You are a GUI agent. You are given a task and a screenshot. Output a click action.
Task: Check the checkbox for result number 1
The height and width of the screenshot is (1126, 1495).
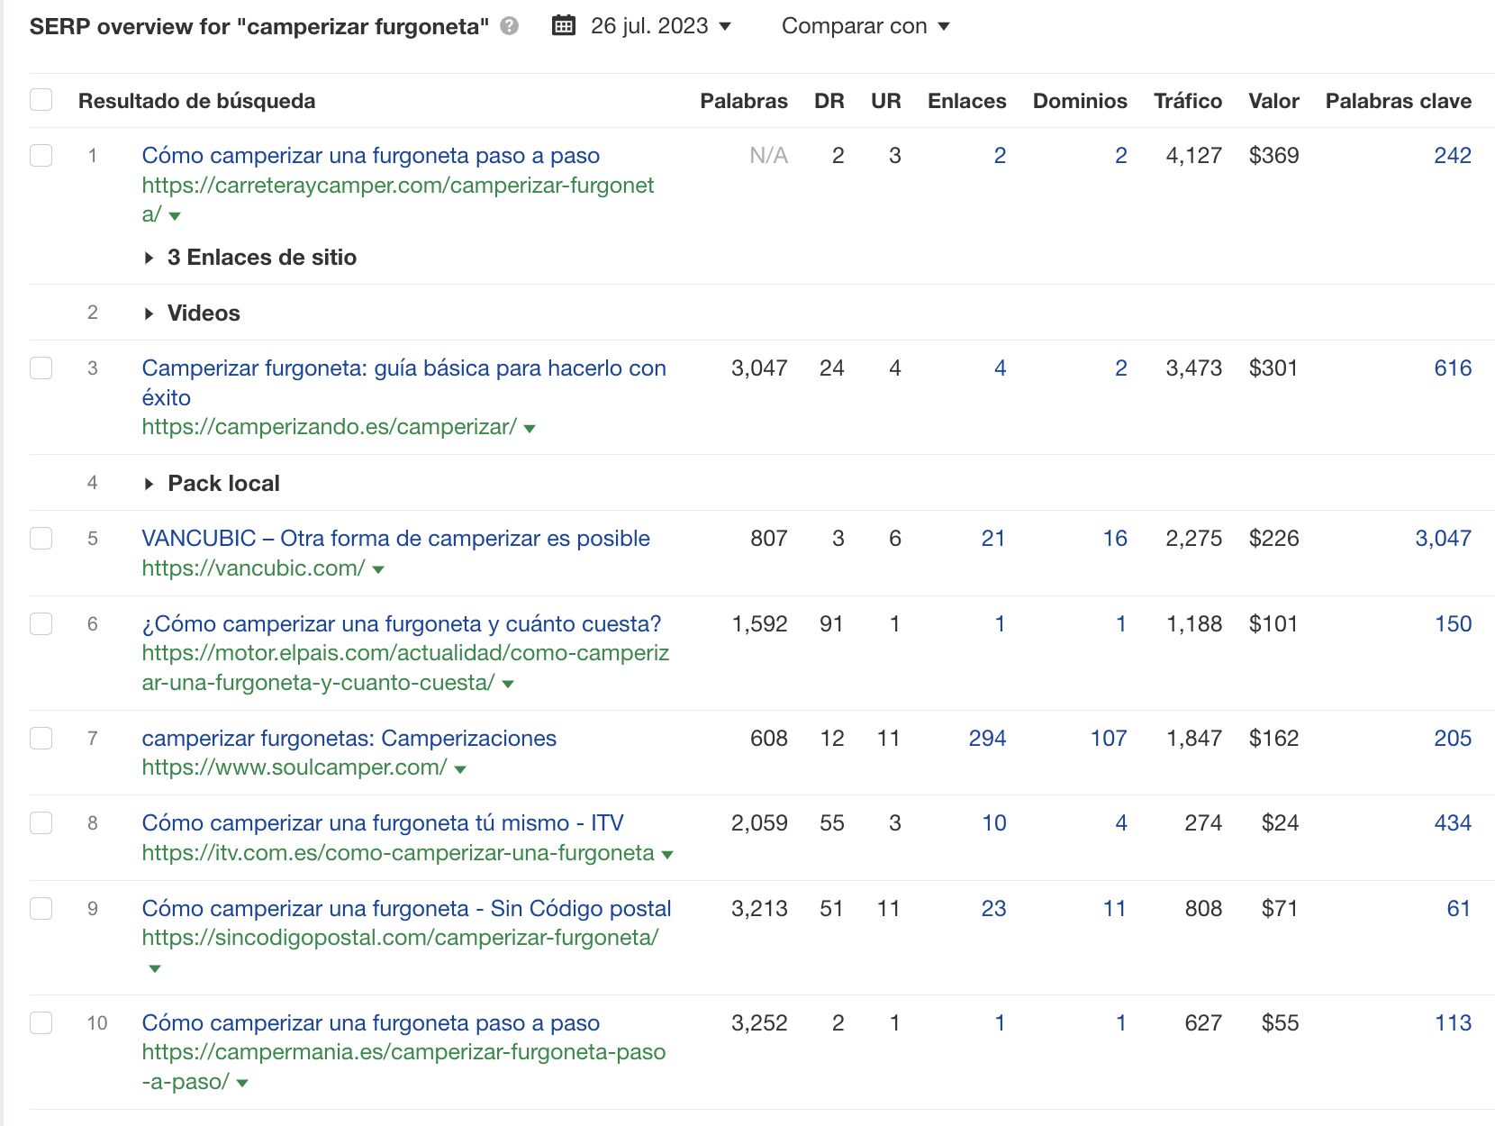(41, 155)
